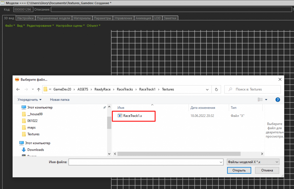294x189 pixels.
Task: Click RaceTracks in address path
Action: click(x=125, y=89)
